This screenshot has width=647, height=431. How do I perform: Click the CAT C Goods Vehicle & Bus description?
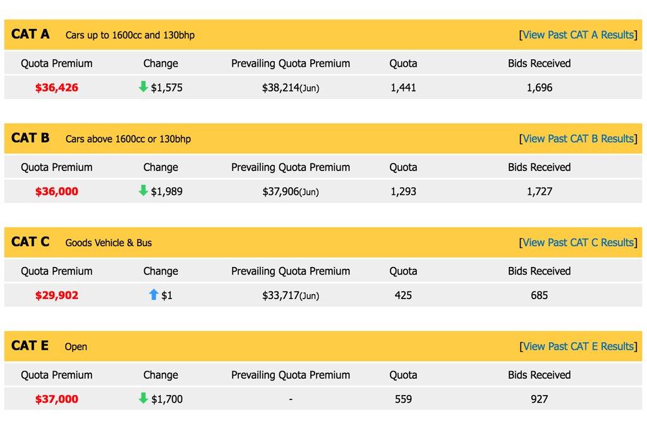coord(109,243)
